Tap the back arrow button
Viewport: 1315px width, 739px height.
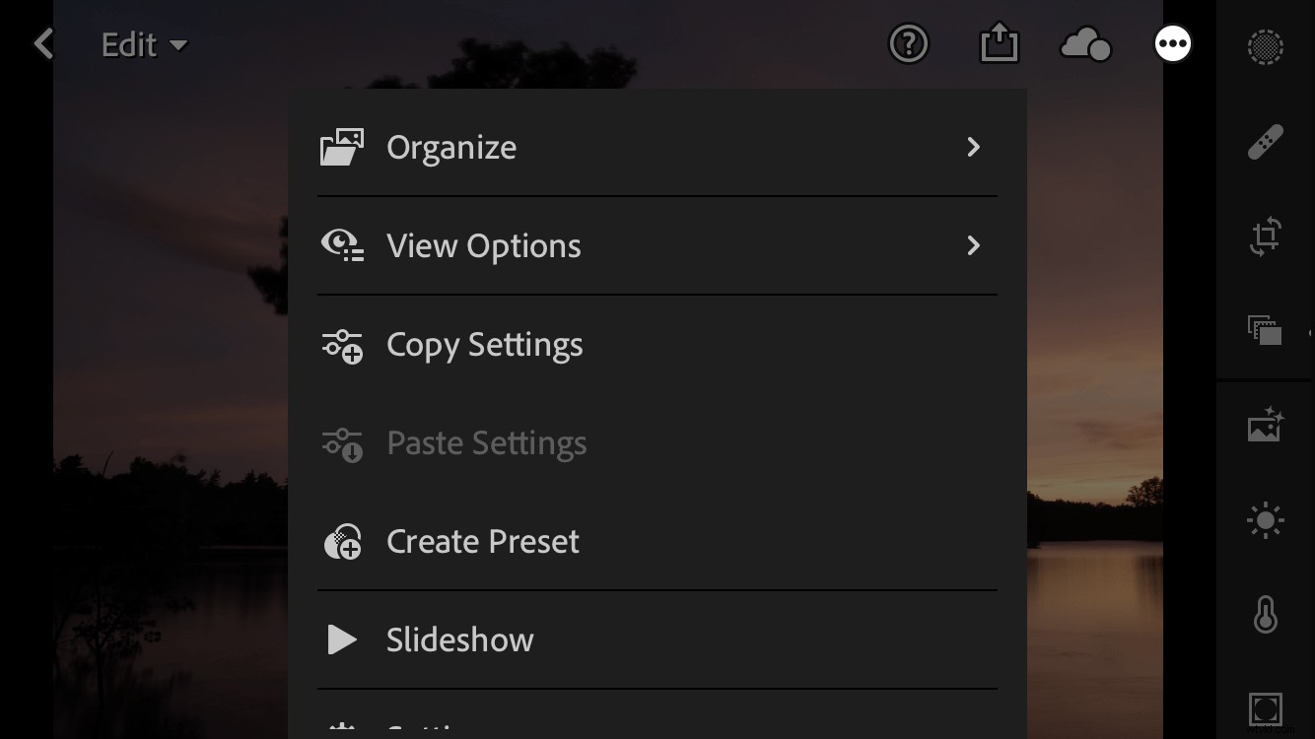(42, 43)
